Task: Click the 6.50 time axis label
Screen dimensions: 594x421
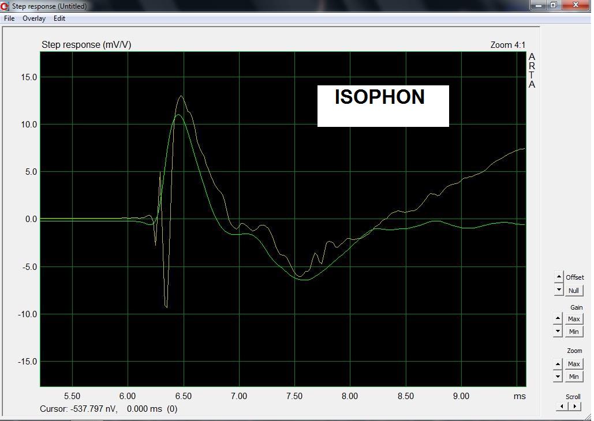Action: pyautogui.click(x=184, y=396)
